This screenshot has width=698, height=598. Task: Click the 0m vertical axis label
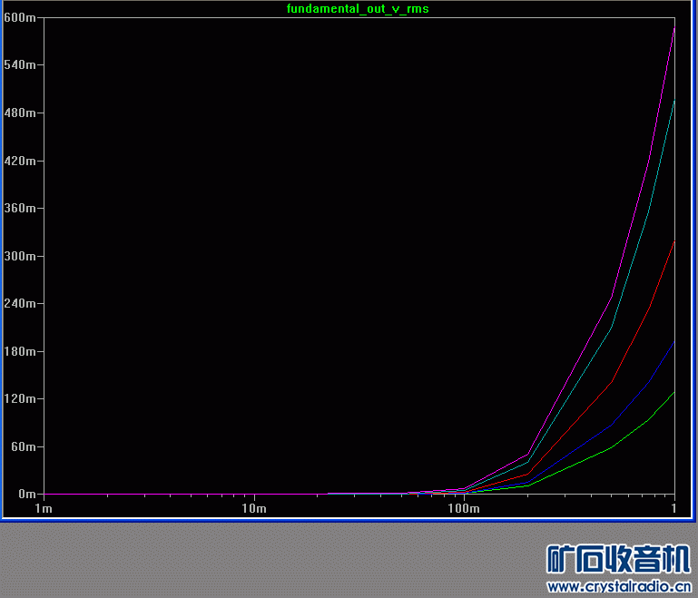(x=26, y=494)
